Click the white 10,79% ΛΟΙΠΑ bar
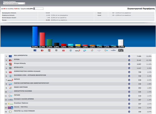 [x=121, y=43]
